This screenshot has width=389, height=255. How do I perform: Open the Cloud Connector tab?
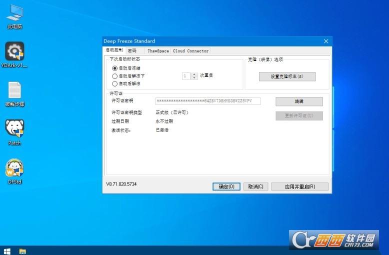pos(190,51)
